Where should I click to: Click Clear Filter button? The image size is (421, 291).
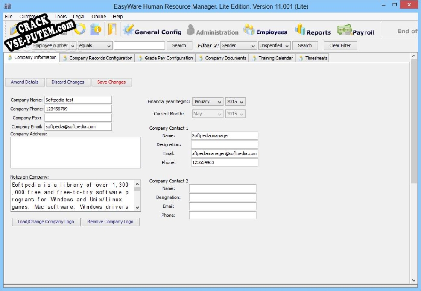pyautogui.click(x=340, y=46)
